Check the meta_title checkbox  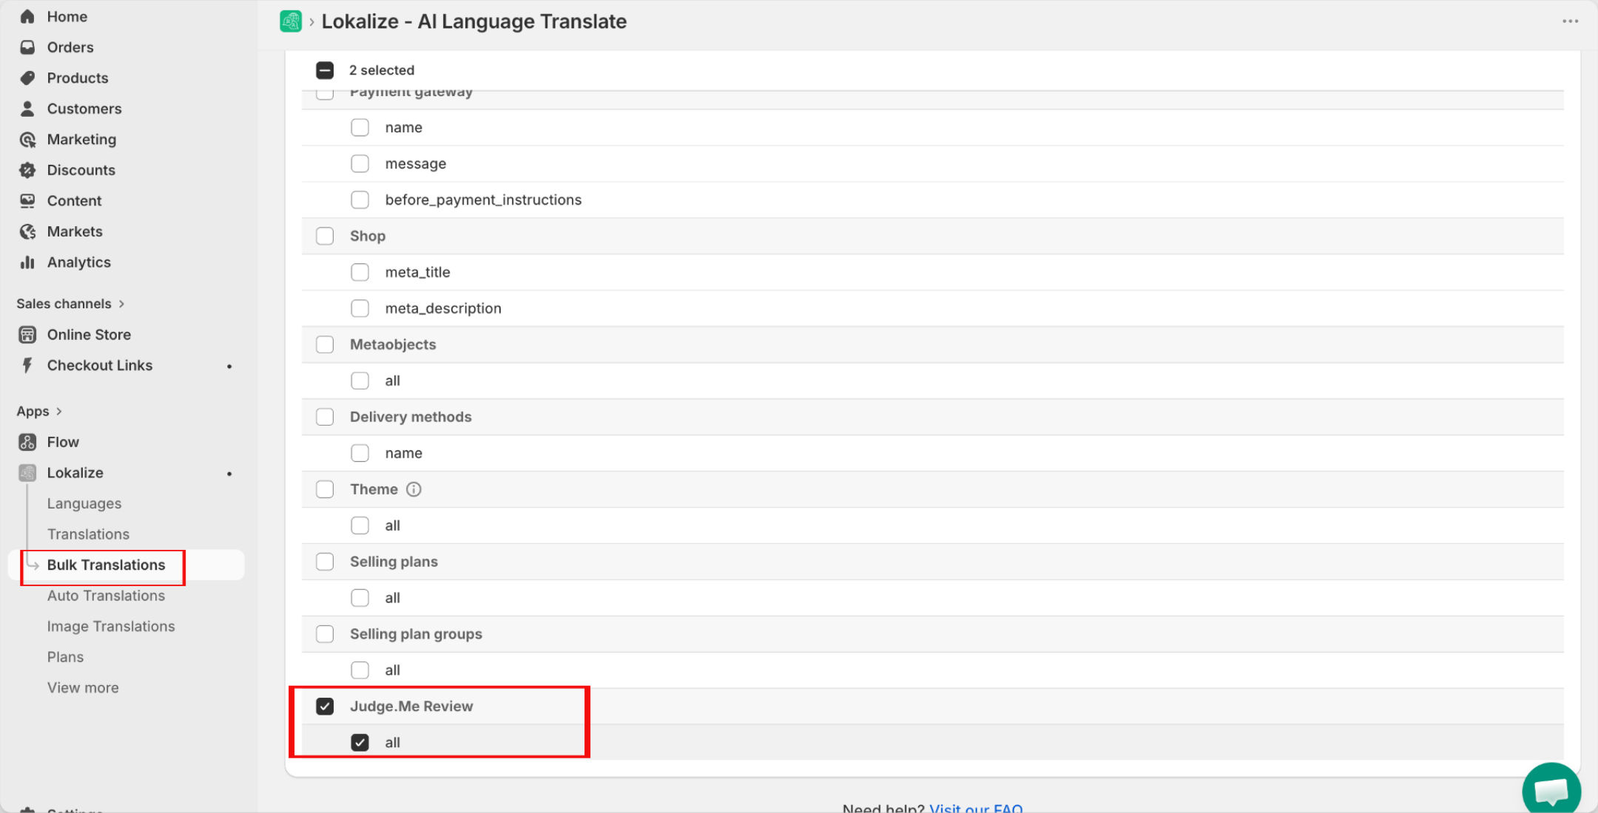tap(360, 272)
